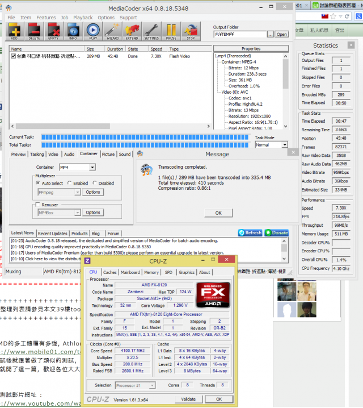Select Disabled multiplexer radio button
The image size is (363, 408).
pos(95,183)
